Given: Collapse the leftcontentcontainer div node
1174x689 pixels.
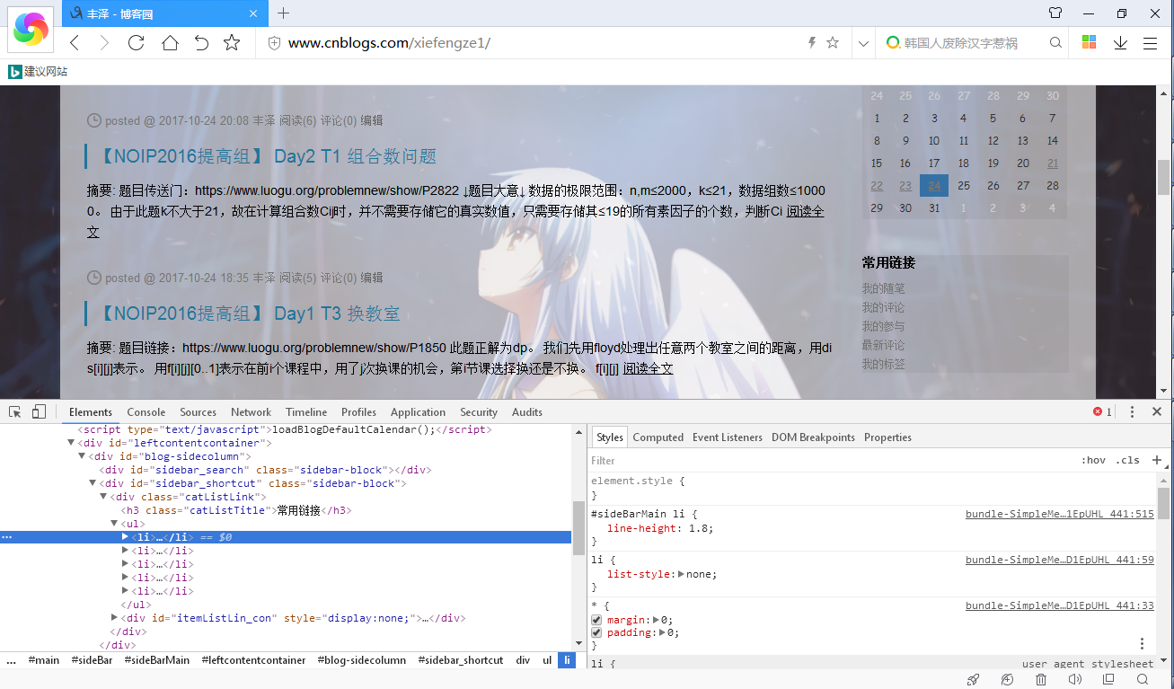Looking at the screenshot, I should point(71,443).
